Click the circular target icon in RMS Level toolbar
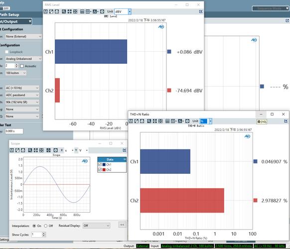Image resolution: width=290 pixels, height=249 pixels. [x=102, y=11]
